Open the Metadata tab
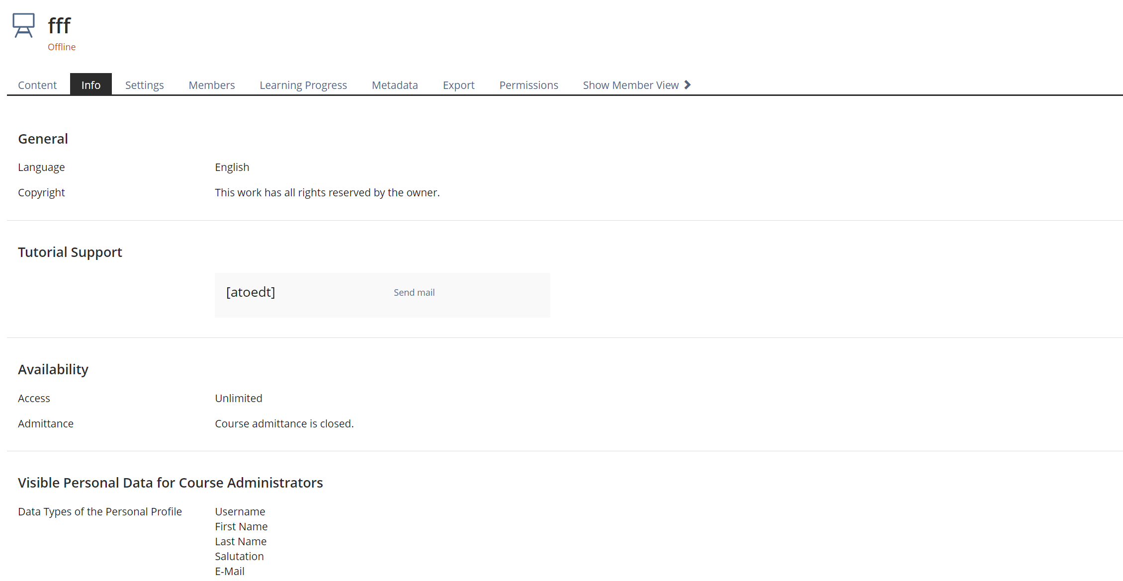The width and height of the screenshot is (1123, 581). [x=395, y=85]
